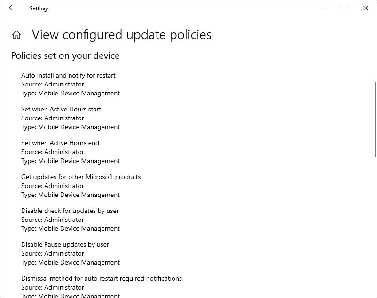Click the View configured update policies heading

click(x=121, y=34)
